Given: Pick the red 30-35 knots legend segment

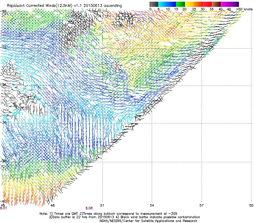Looking at the screenshot, I should click(207, 4).
